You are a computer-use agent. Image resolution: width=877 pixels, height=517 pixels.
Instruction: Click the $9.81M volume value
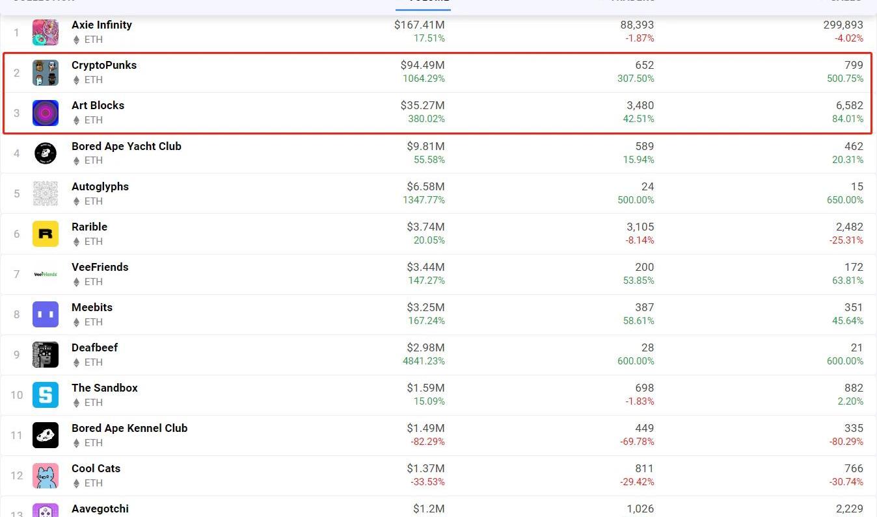click(426, 146)
